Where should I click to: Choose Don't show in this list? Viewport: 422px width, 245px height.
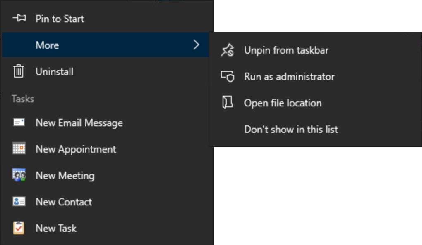[291, 130]
